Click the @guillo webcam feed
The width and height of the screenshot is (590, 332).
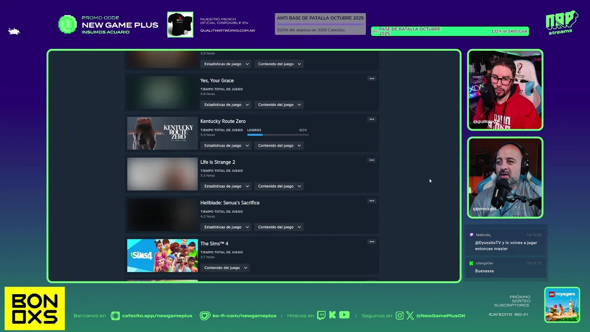coord(505,90)
